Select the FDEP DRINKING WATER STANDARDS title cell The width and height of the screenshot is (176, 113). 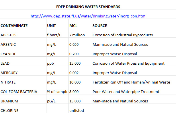(x=88, y=7)
